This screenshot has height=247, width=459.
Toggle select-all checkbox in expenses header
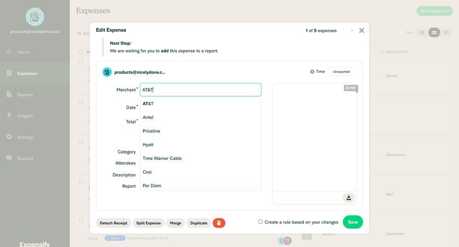click(81, 52)
